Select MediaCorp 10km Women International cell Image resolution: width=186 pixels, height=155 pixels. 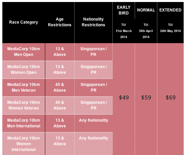24,144
